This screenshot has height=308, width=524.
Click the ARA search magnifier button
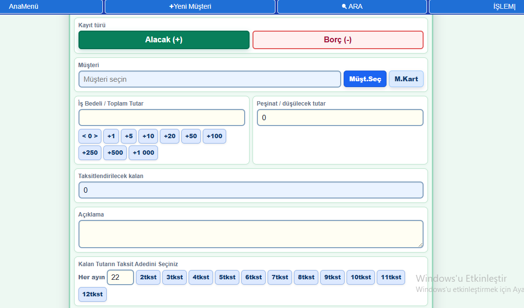(352, 6)
